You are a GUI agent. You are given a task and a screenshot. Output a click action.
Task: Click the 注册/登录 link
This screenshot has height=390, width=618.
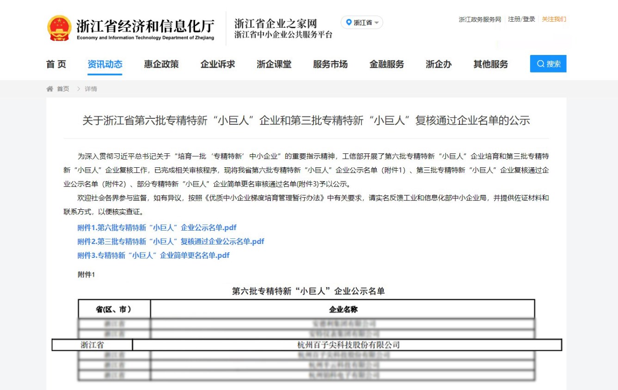click(x=521, y=19)
